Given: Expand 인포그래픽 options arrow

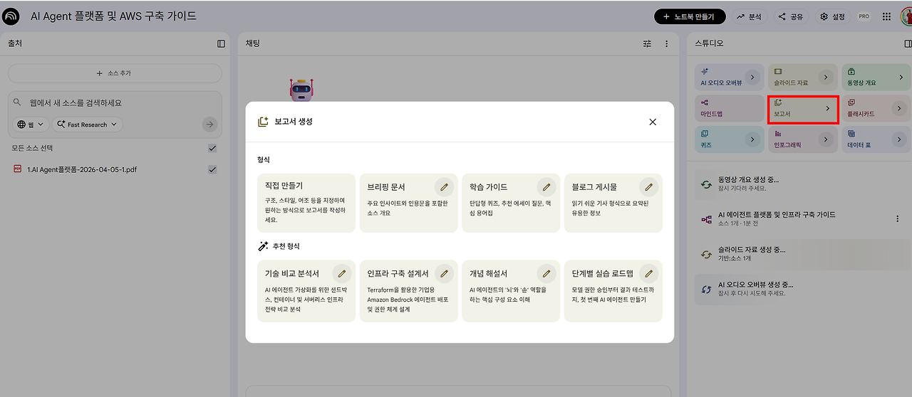Looking at the screenshot, I should point(825,139).
